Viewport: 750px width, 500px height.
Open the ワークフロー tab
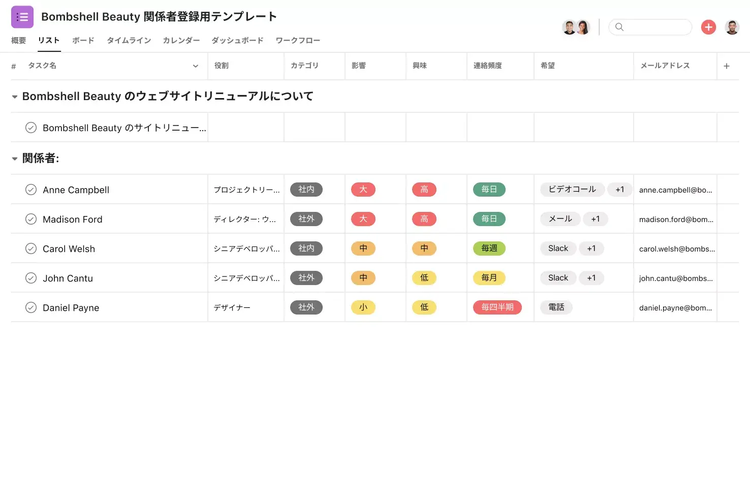pos(298,40)
